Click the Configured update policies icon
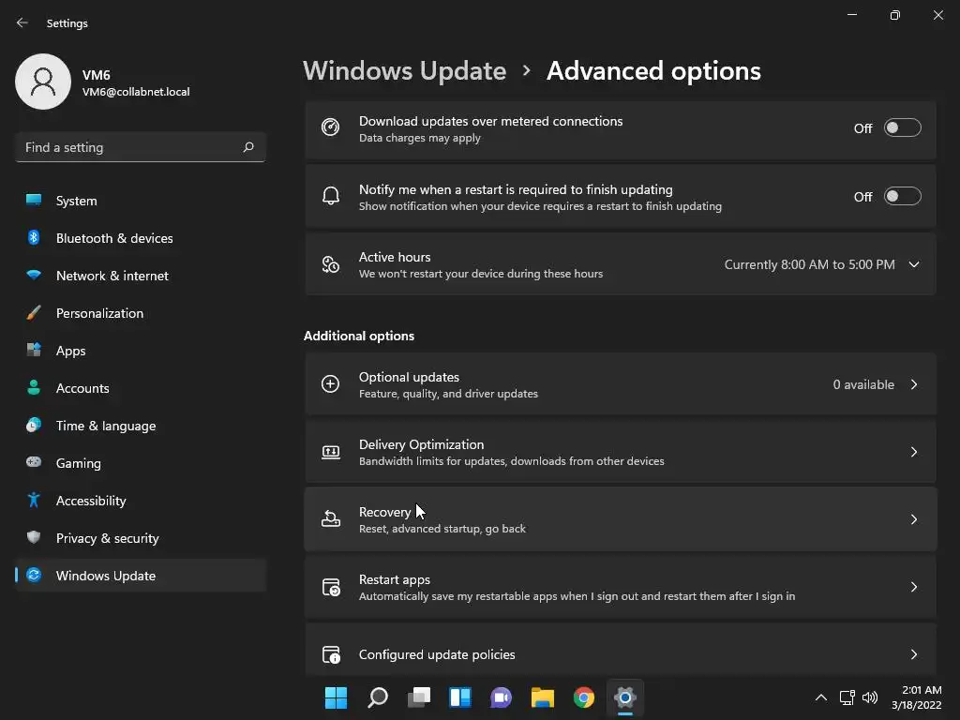 click(331, 654)
